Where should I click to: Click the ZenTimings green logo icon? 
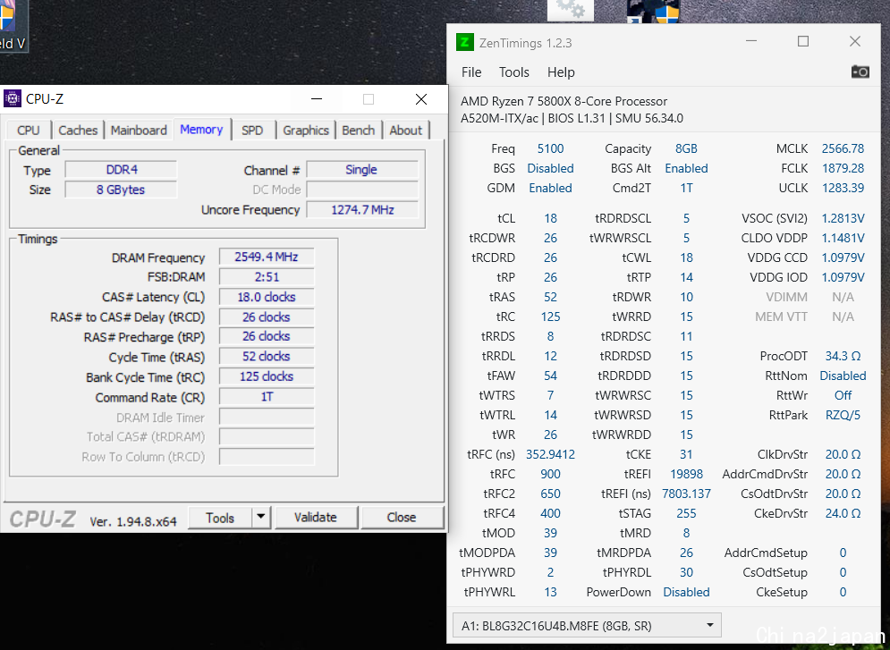coord(464,42)
